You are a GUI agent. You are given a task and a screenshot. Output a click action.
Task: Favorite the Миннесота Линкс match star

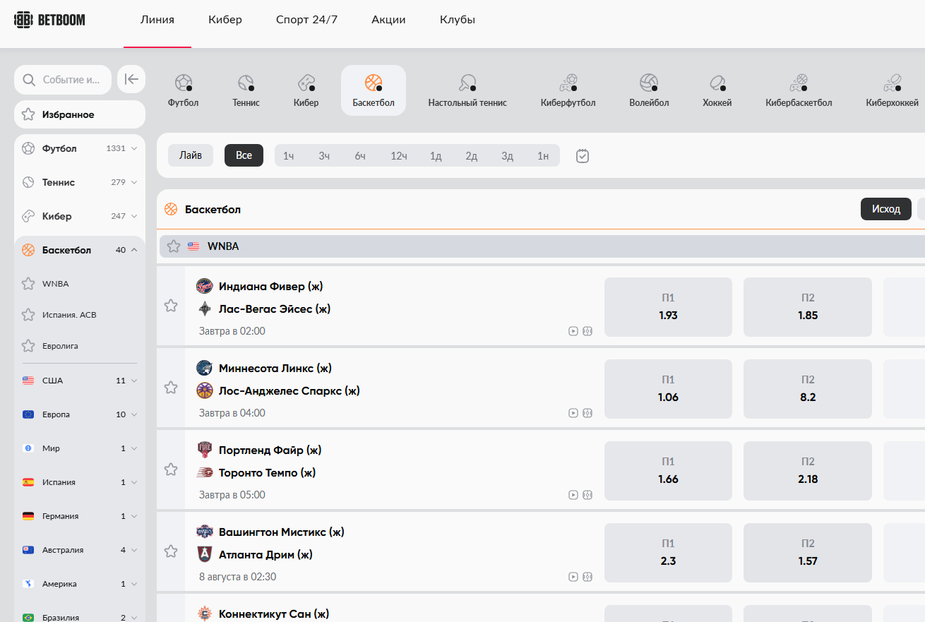click(171, 388)
